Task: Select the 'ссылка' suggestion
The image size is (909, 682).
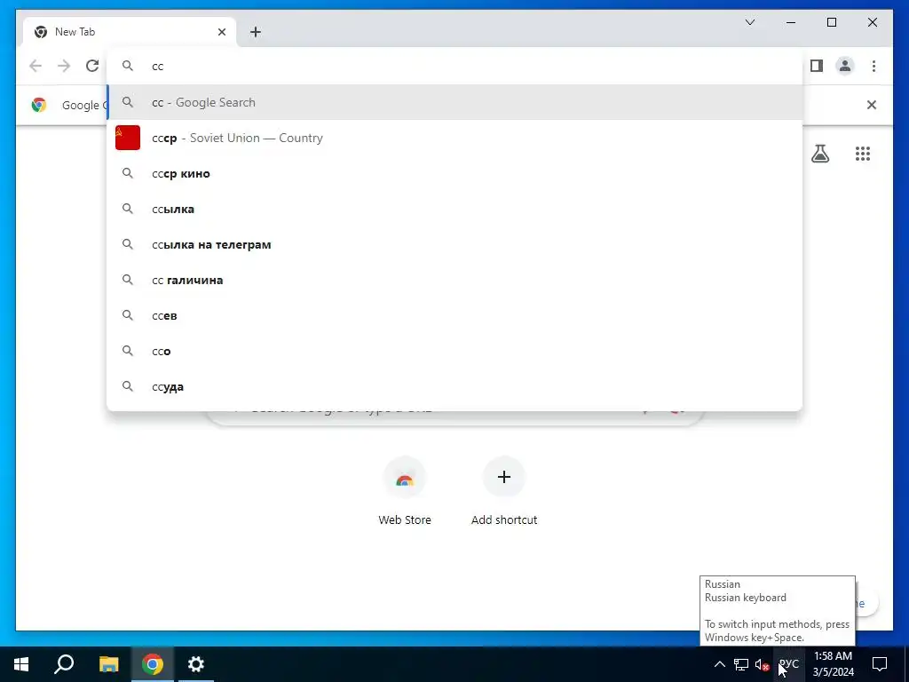Action: click(x=454, y=209)
